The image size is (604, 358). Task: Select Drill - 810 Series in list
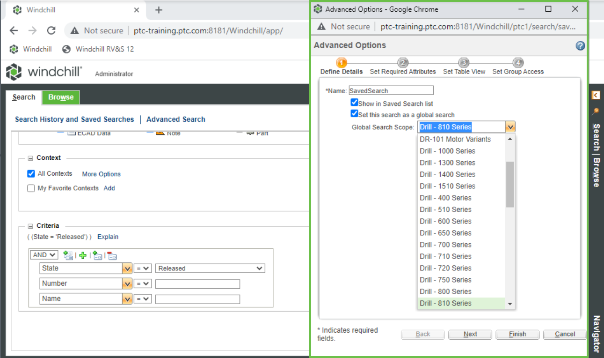[461, 303]
